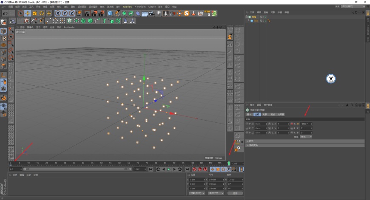Click frame 60 on the timeline ruler
This screenshot has height=200, width=370.
click(120, 163)
